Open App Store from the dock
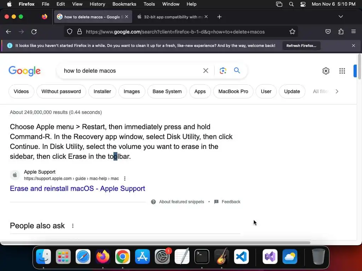This screenshot has width=362, height=271. click(x=142, y=257)
